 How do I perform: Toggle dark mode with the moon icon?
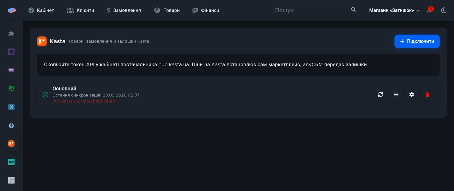(444, 10)
